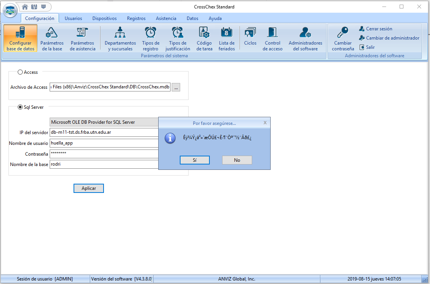The width and height of the screenshot is (430, 284).
Task: Open Administradores del software
Action: (305, 38)
